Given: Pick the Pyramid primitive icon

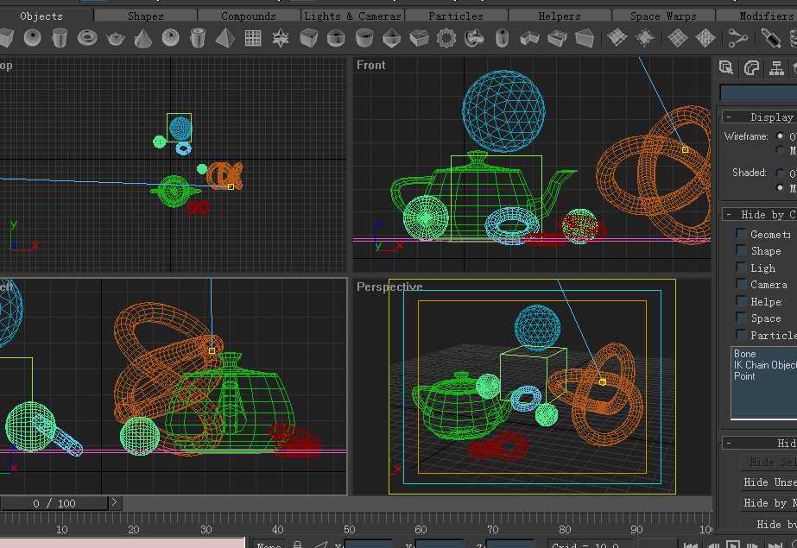Looking at the screenshot, I should click(x=225, y=38).
